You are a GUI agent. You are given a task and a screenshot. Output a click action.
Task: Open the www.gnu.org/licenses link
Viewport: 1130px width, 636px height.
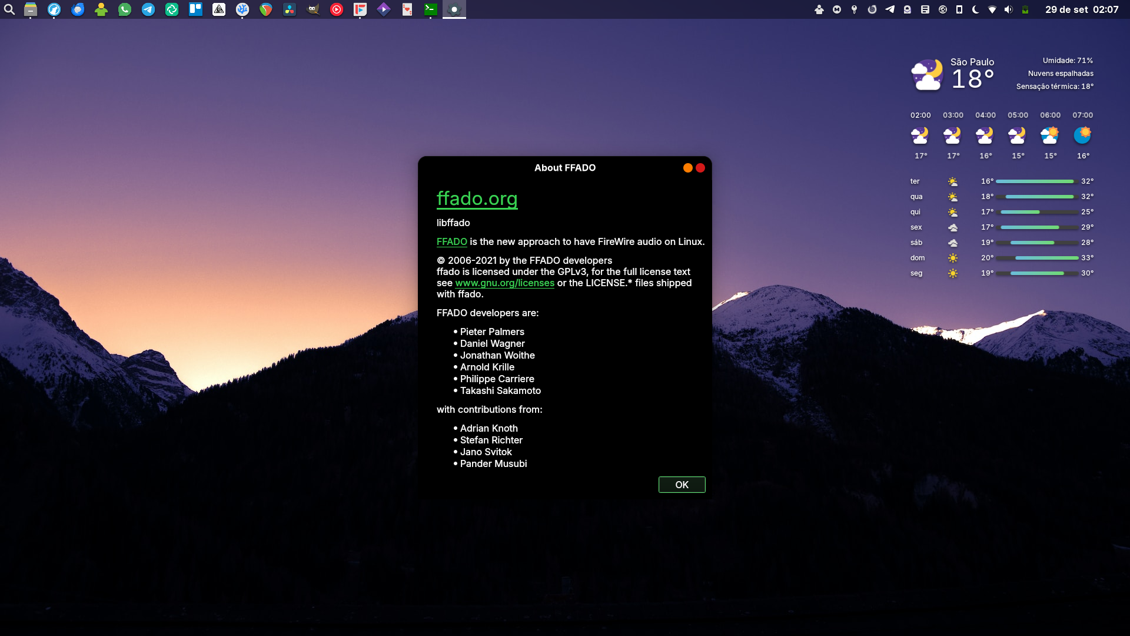pos(504,283)
